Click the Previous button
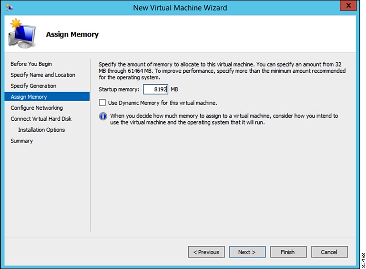The height and width of the screenshot is (269, 366). (206, 252)
